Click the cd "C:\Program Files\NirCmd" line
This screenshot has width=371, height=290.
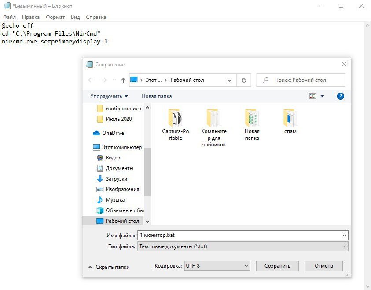(51, 33)
